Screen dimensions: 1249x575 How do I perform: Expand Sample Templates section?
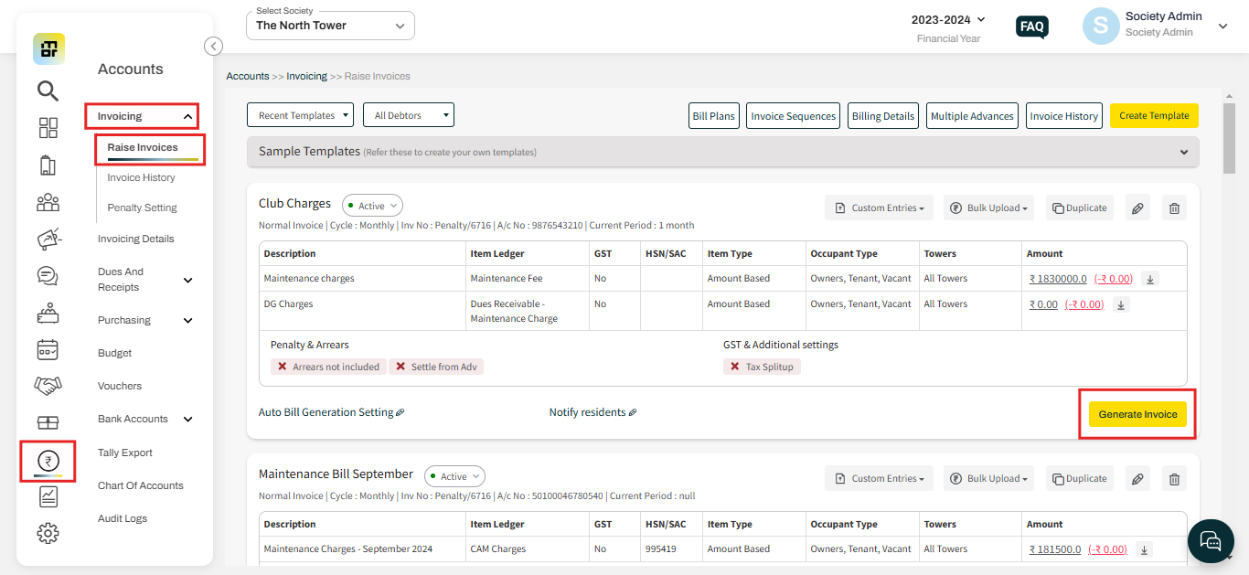pos(1184,152)
